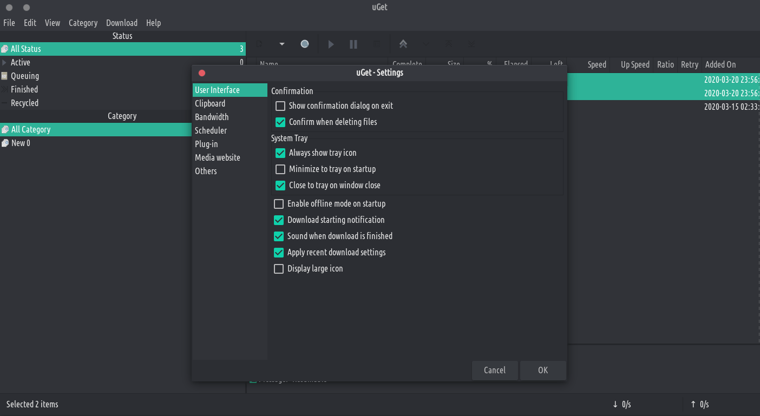This screenshot has width=760, height=416.
Task: Select User Interface settings page
Action: point(230,90)
